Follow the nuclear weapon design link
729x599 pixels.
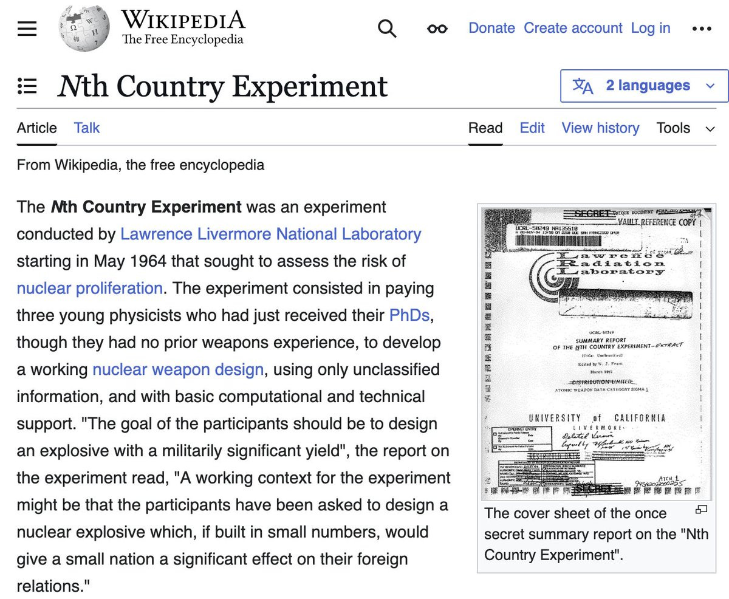coord(177,369)
